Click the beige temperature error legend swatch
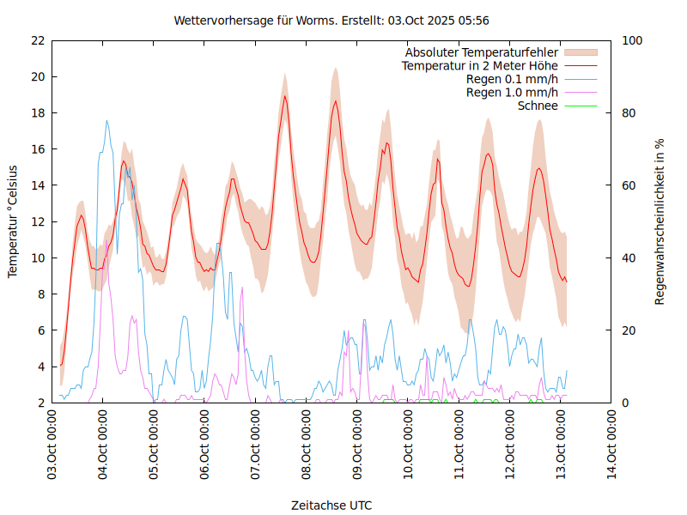 click(580, 52)
